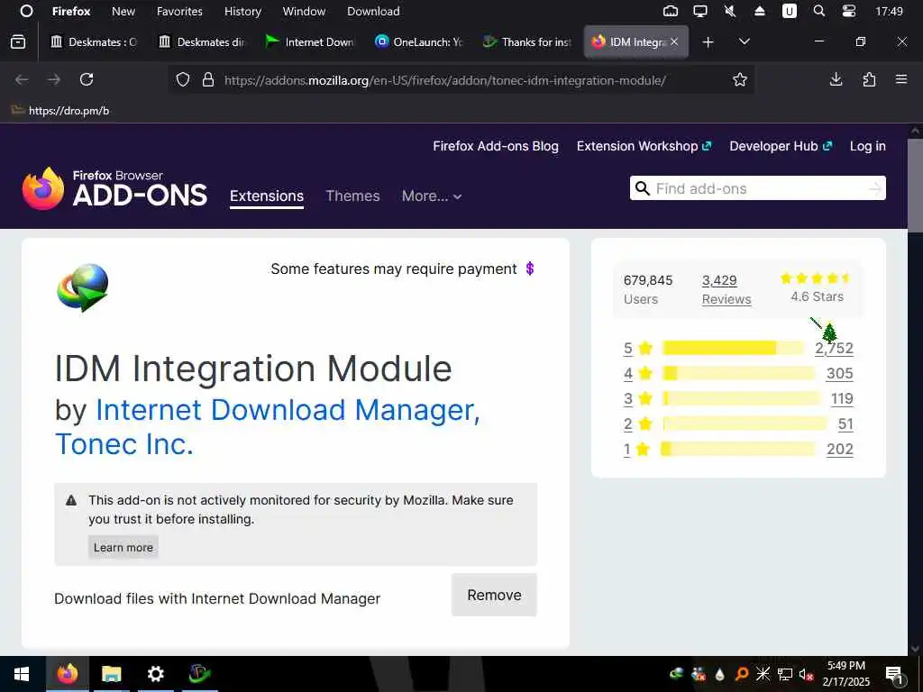
Task: Click the taskbar volume muted icon
Action: [x=806, y=674]
